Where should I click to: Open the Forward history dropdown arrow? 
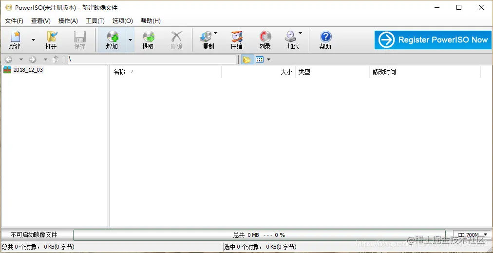(45, 59)
